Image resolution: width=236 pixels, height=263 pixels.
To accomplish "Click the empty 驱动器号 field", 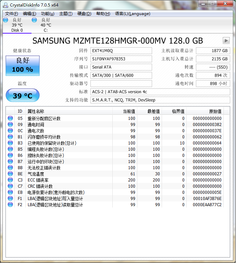I will [121, 84].
